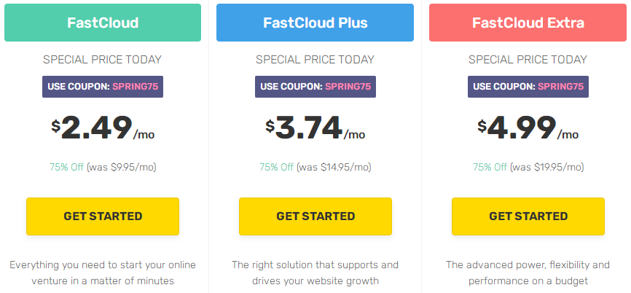631x293 pixels.
Task: Click the $3.74/mo price
Action: pos(315,128)
